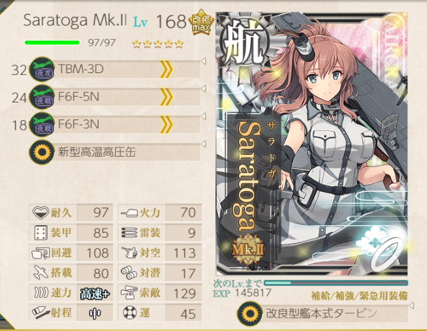Image resolution: width=427 pixels, height=331 pixels.
Task: Click the TBM-3D night torpedo bomber icon
Action: pos(42,69)
